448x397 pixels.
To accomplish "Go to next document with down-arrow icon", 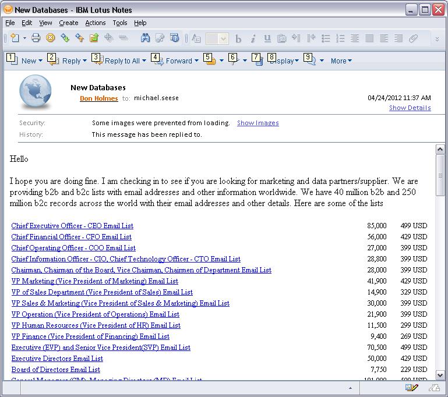I will pyautogui.click(x=65, y=38).
